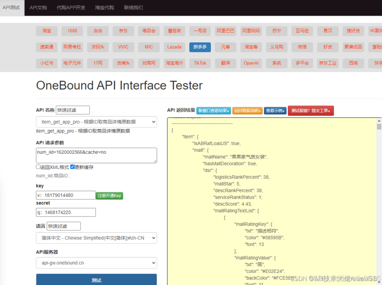Choose the 京东 platform button

[123, 31]
